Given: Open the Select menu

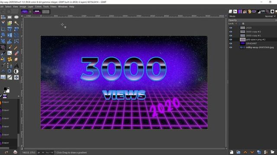Looking at the screenshot, I should pyautogui.click(x=8, y=7).
